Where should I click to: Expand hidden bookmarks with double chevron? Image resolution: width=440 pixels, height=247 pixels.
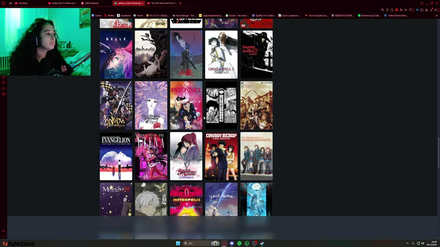point(437,15)
